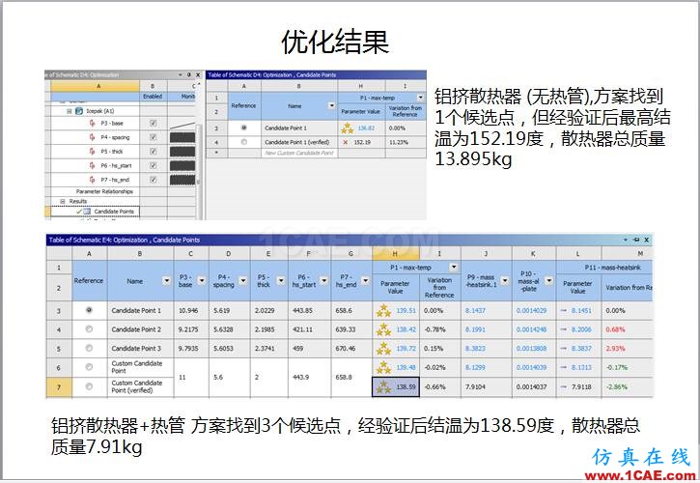This screenshot has height=483, width=700.
Task: Click the P3 - base parameter icon in outline
Action: click(93, 123)
